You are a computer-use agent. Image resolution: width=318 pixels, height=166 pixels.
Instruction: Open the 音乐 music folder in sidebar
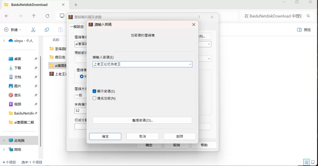pyautogui.click(x=17, y=95)
